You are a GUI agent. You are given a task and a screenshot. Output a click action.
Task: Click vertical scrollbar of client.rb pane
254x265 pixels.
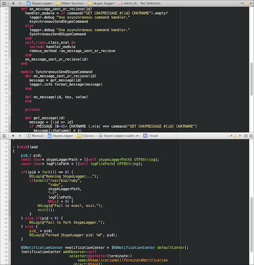(x=251, y=79)
